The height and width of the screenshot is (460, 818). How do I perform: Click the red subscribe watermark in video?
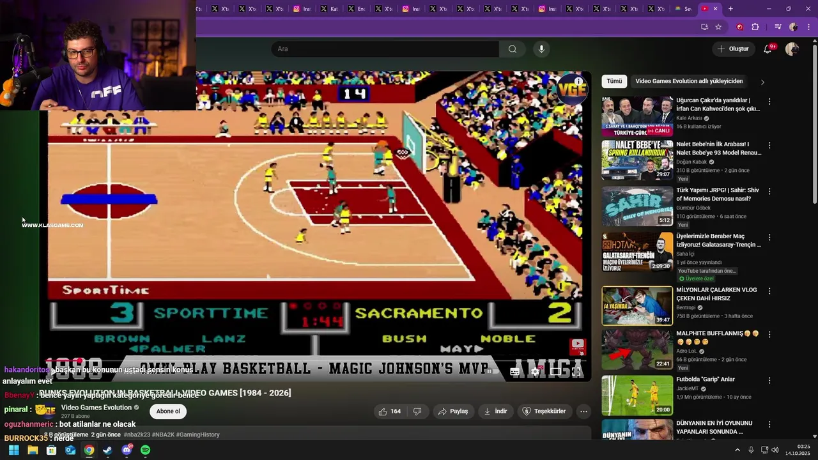578,346
